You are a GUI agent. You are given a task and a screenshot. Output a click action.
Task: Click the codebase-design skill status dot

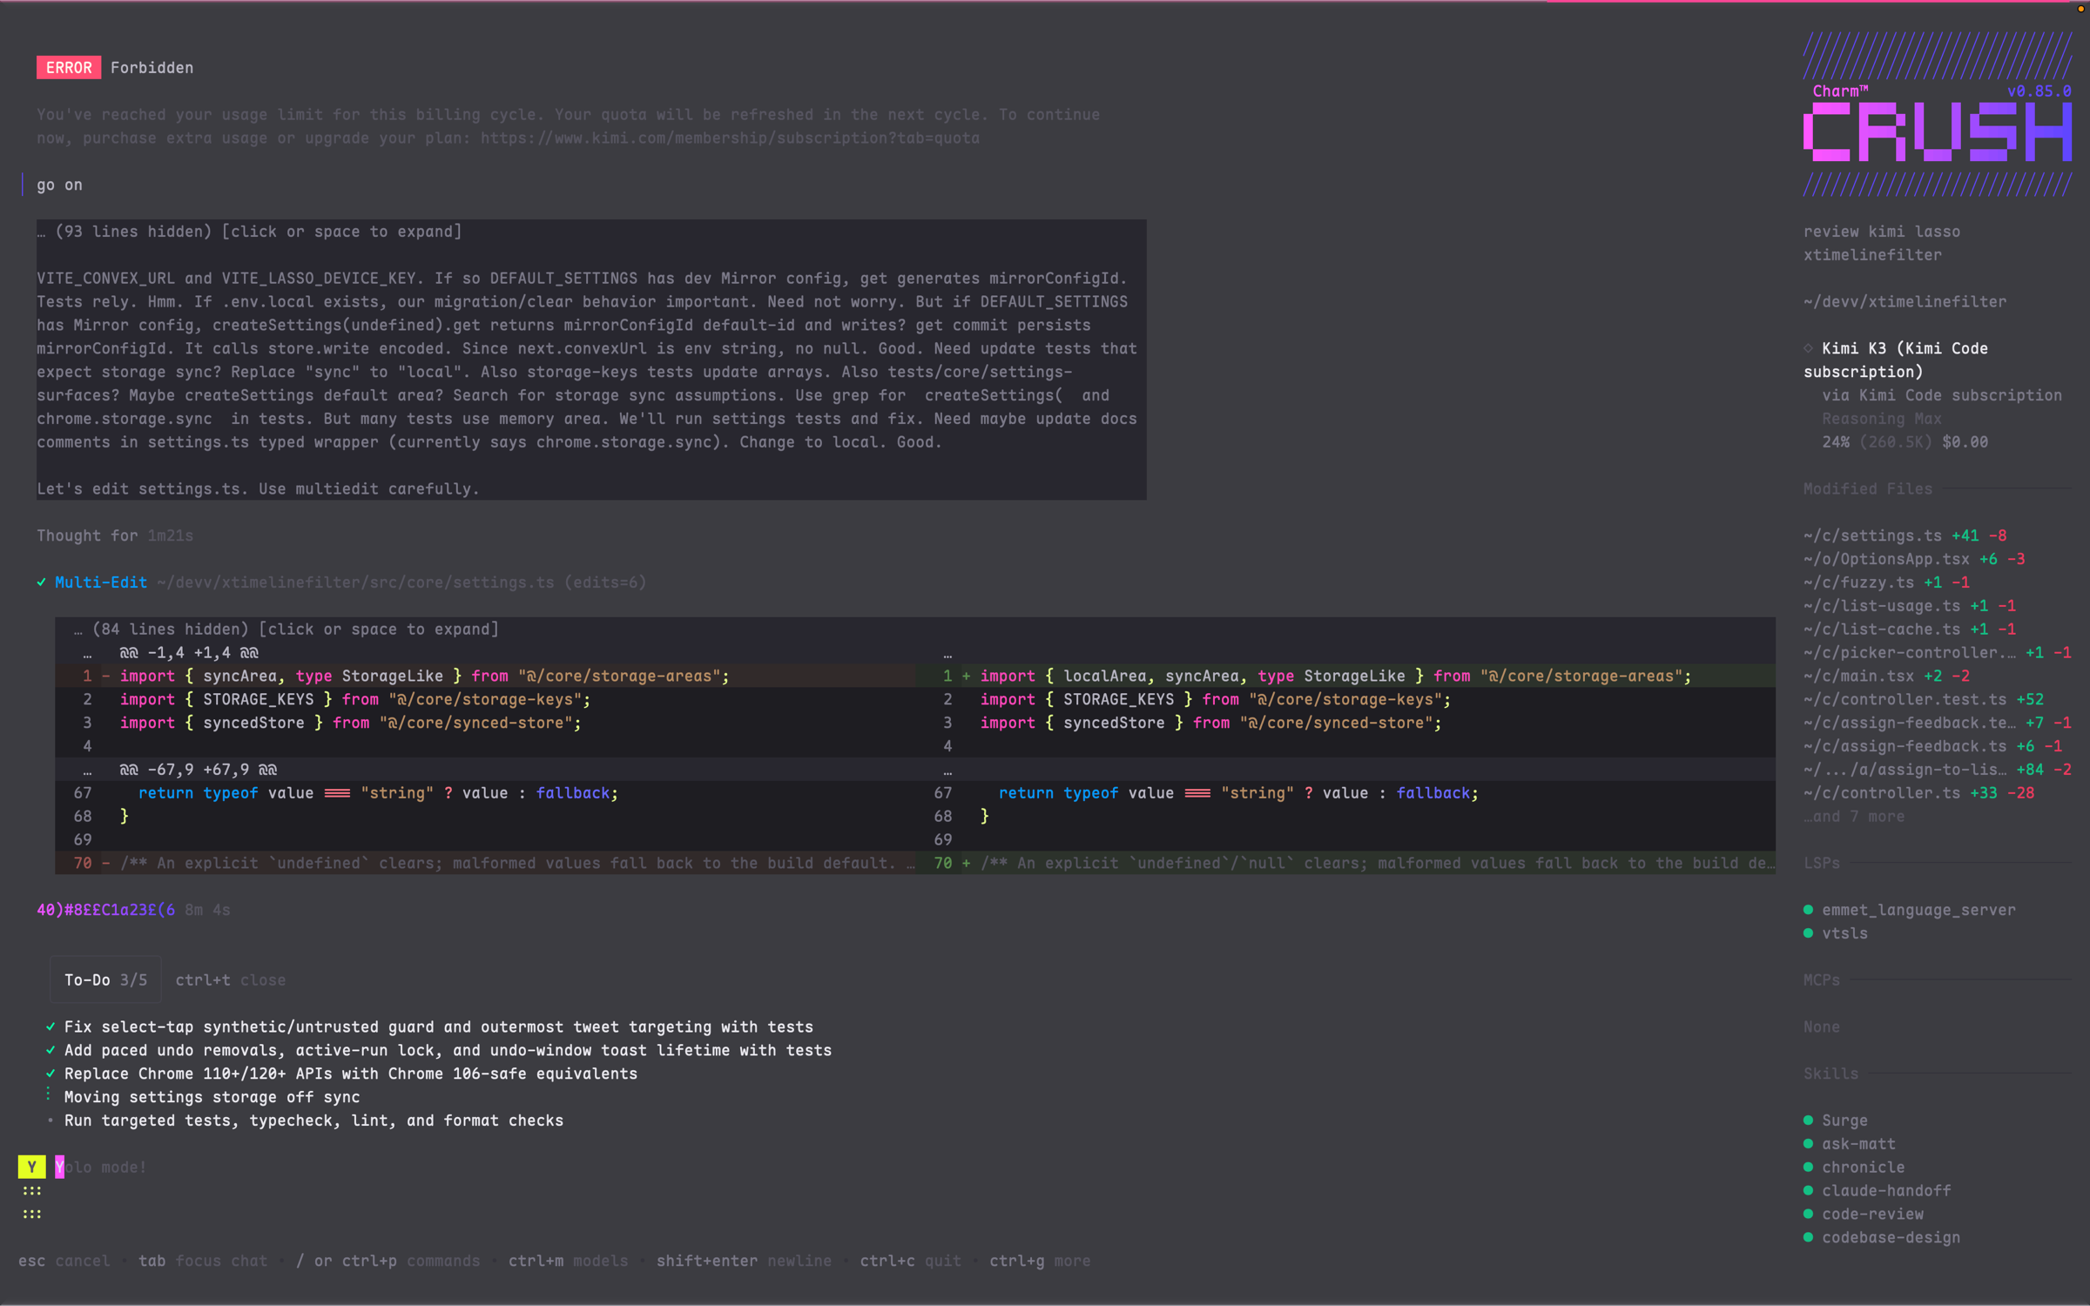(x=1809, y=1238)
